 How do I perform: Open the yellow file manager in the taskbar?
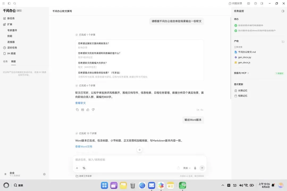(123, 185)
